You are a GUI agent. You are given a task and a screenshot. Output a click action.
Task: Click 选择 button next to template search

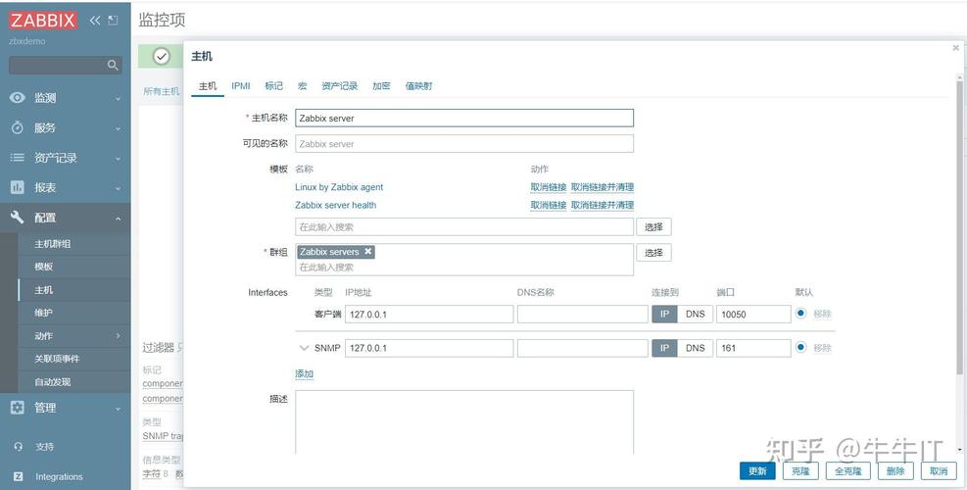(x=653, y=227)
